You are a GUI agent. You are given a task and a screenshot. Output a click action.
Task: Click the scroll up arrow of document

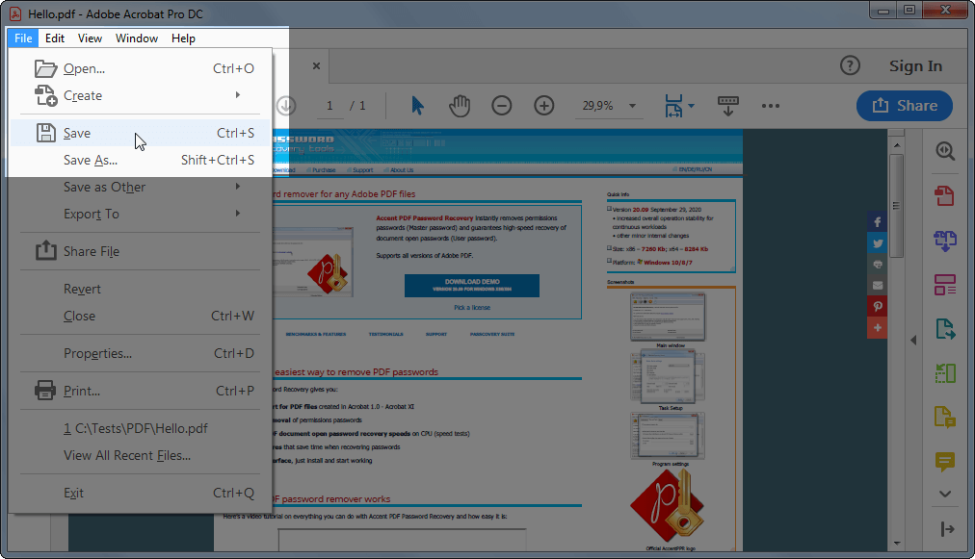897,144
